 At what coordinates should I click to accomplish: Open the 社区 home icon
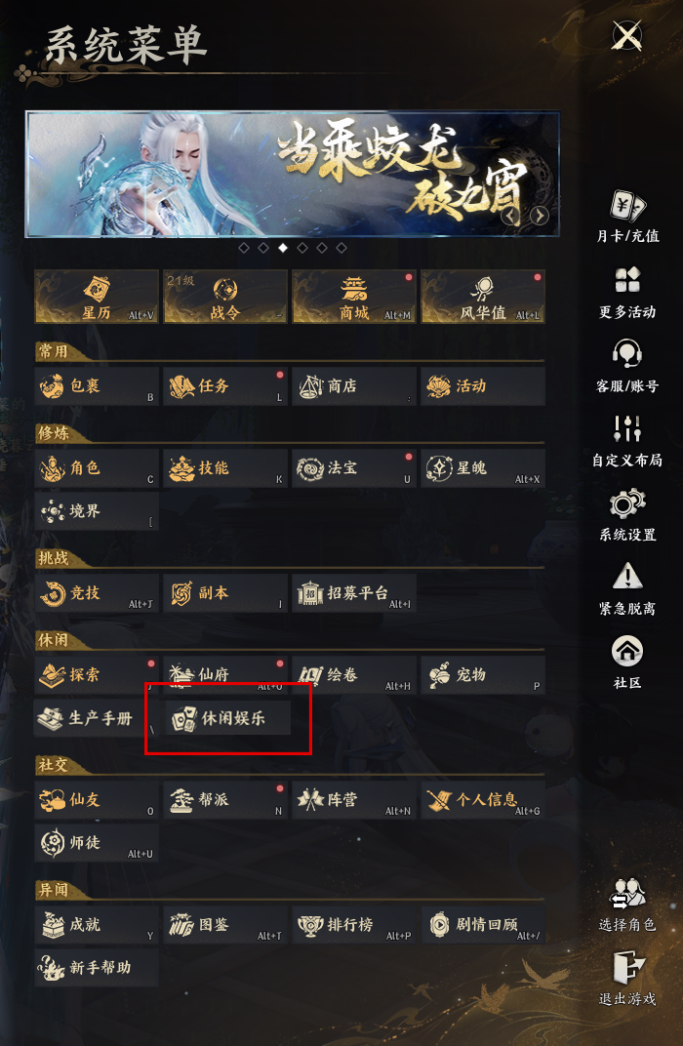pyautogui.click(x=627, y=651)
